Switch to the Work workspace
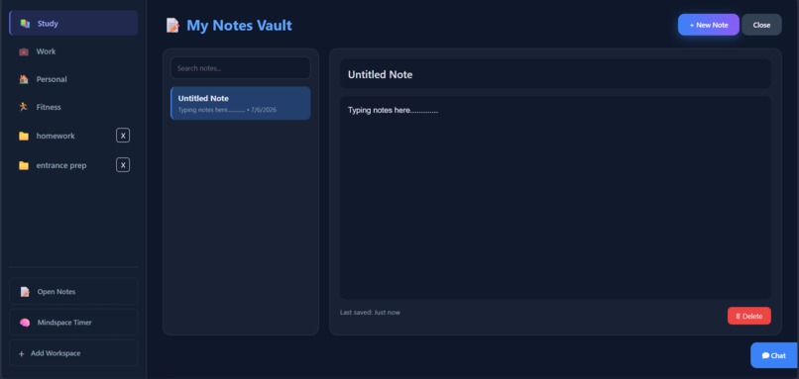 73,51
